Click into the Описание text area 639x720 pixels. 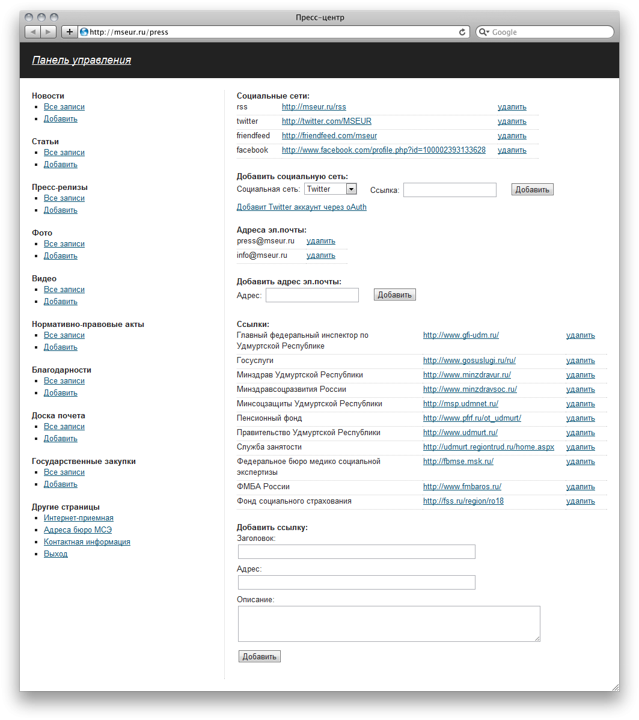click(x=389, y=624)
